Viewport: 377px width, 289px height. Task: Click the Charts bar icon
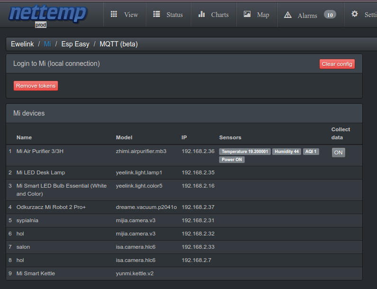click(x=202, y=14)
